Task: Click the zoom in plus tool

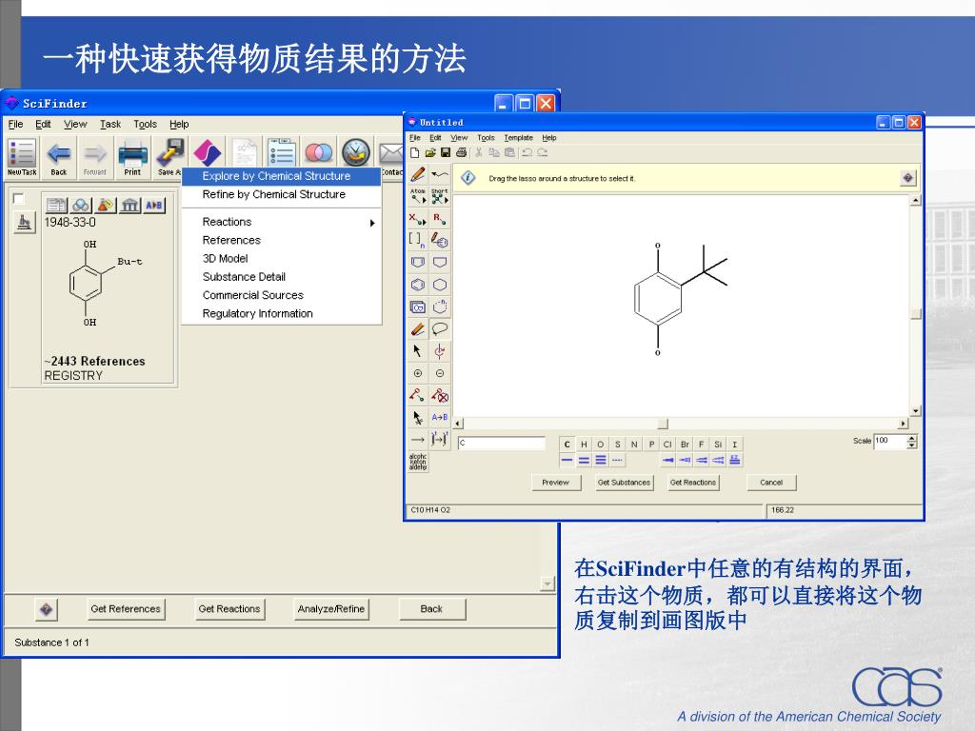Action: pyautogui.click(x=418, y=373)
